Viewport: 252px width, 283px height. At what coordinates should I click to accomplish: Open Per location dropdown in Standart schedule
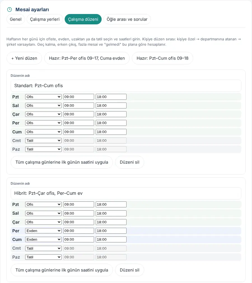[x=43, y=123]
